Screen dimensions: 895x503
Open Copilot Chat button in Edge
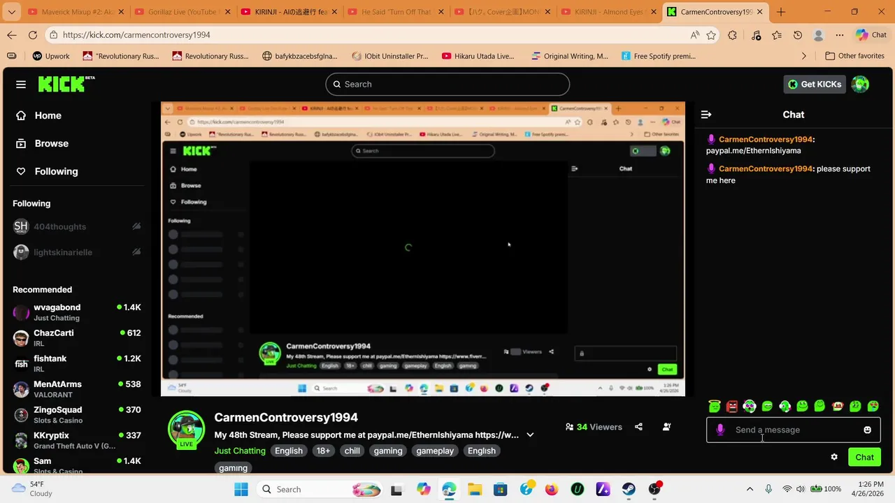[x=871, y=35]
